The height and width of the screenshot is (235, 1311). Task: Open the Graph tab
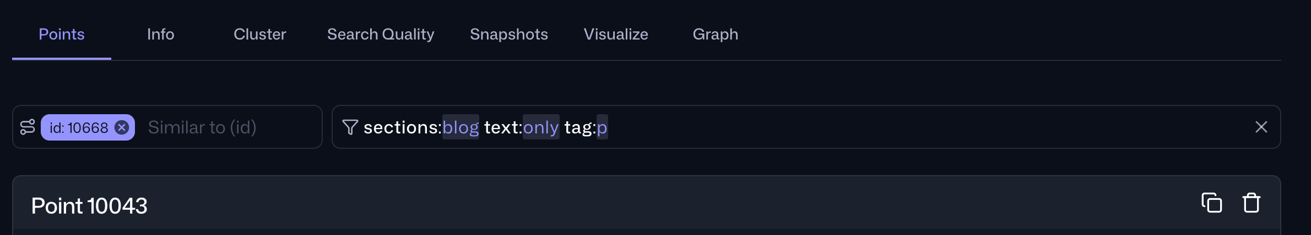pyautogui.click(x=715, y=34)
